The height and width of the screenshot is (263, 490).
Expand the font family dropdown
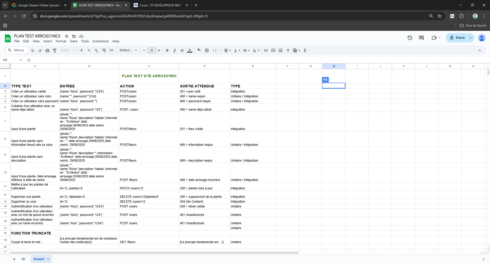(128, 50)
